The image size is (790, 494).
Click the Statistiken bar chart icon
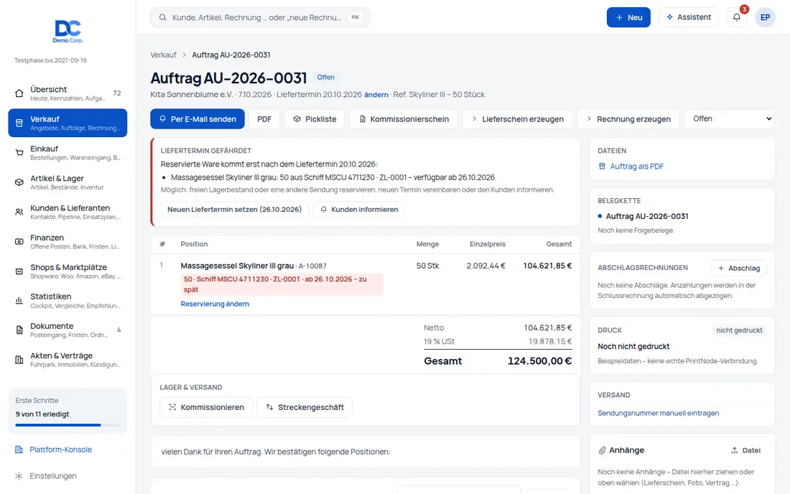[19, 301]
